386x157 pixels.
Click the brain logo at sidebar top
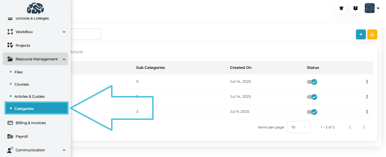point(35,8)
